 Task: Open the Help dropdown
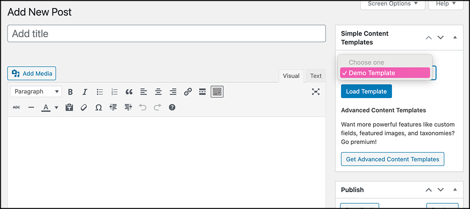pyautogui.click(x=446, y=4)
